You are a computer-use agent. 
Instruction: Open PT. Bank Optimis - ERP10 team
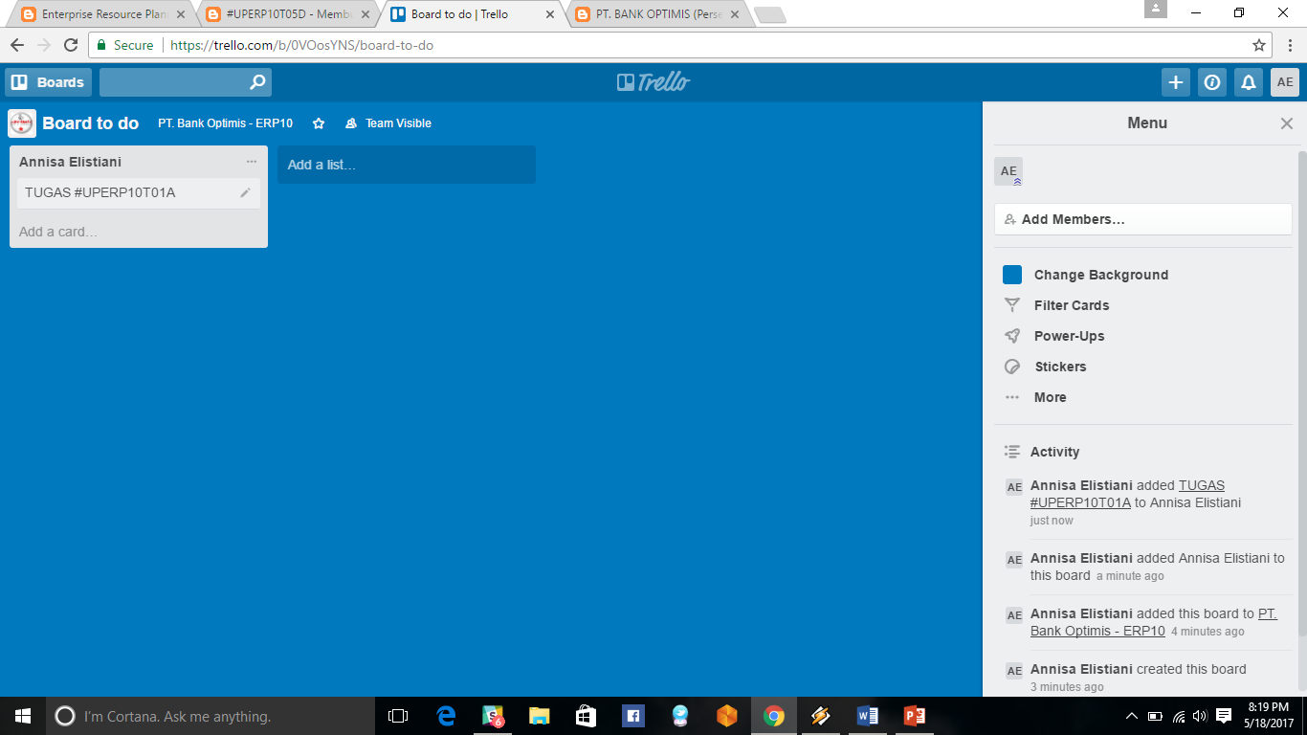click(x=226, y=123)
